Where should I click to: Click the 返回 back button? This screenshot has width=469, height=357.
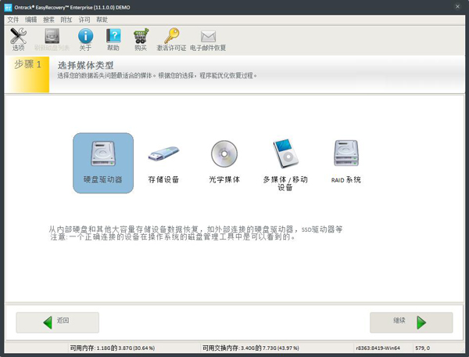(57, 323)
